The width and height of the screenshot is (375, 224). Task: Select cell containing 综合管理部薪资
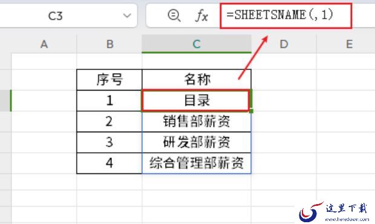[197, 163]
